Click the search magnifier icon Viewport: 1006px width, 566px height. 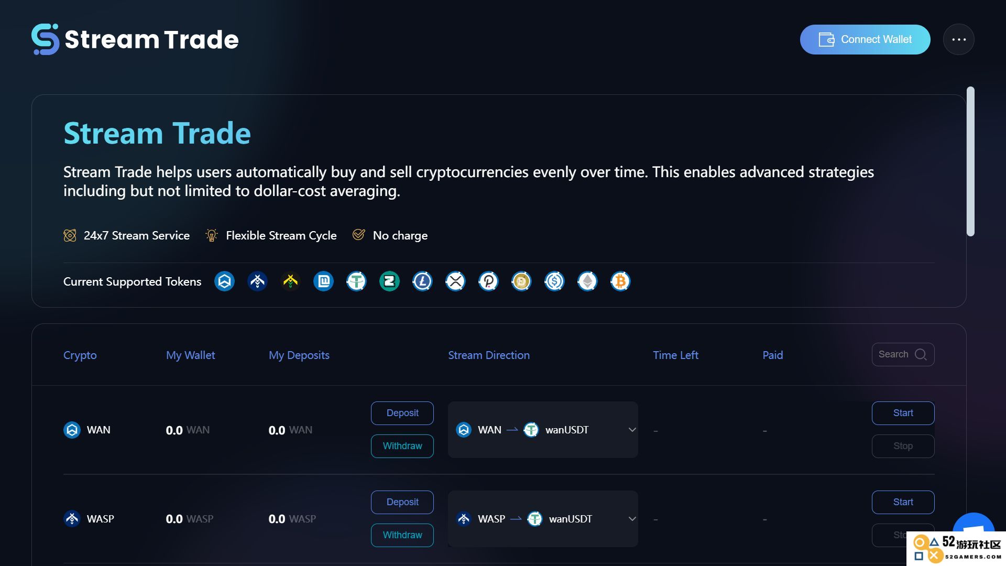921,355
